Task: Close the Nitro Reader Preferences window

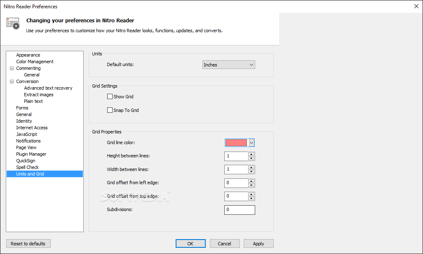Action: point(416,6)
